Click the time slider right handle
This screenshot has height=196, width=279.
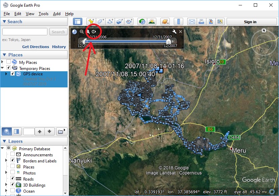click(168, 41)
